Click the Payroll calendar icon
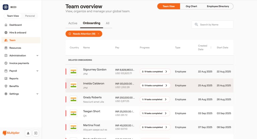Viewport: 257px width, 139px height. click(x=6, y=71)
